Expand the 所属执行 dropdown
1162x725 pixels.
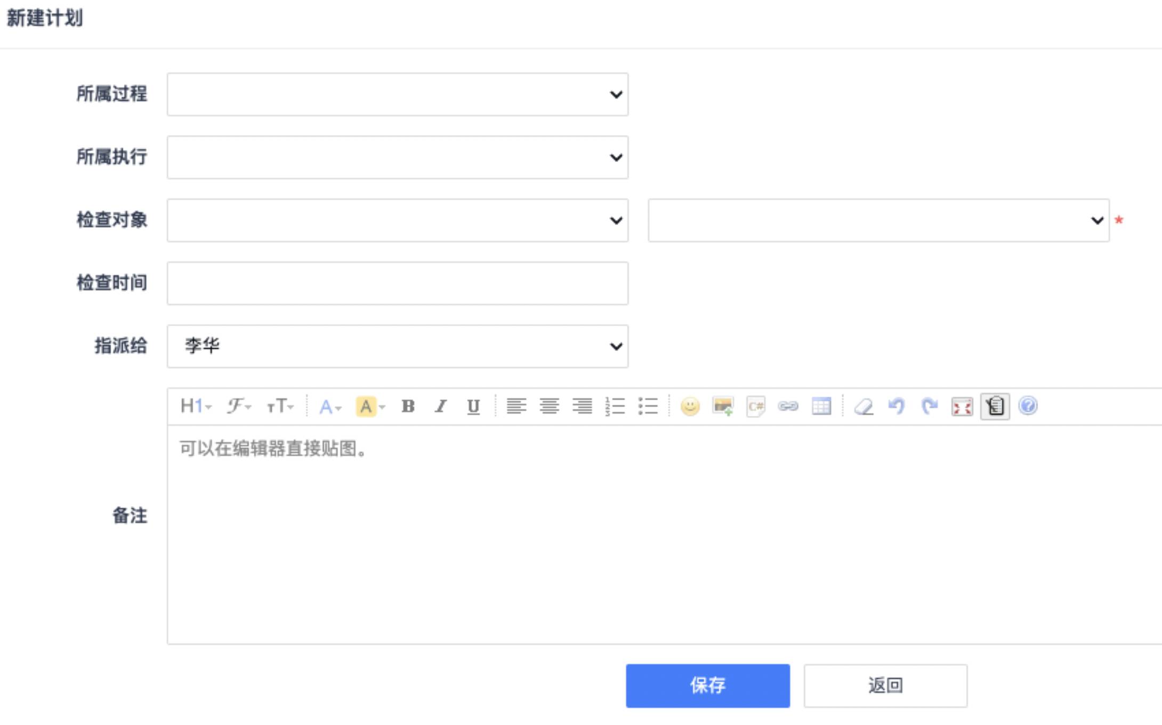[397, 157]
